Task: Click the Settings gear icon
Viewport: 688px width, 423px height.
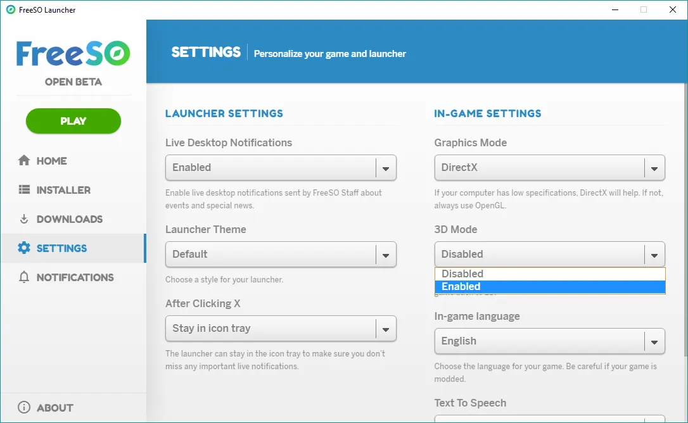Action: (x=24, y=248)
